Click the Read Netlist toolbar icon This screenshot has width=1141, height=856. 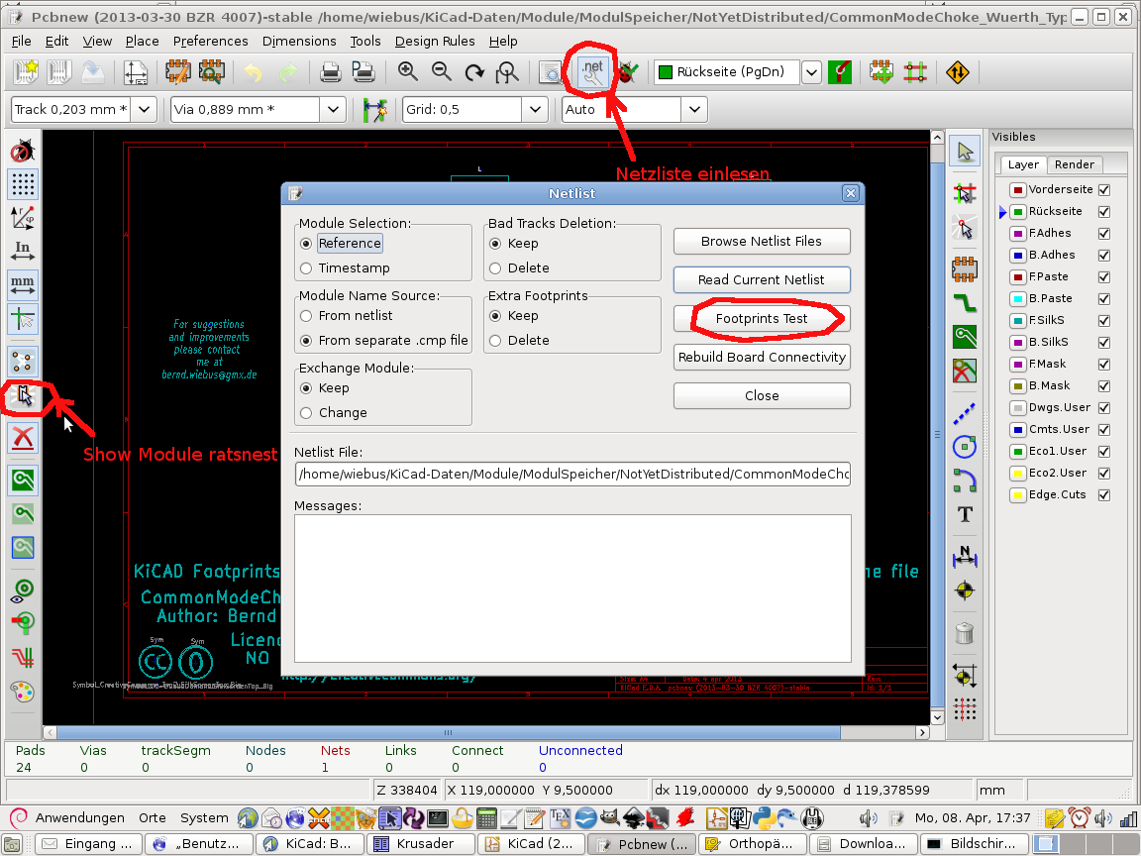tap(592, 72)
